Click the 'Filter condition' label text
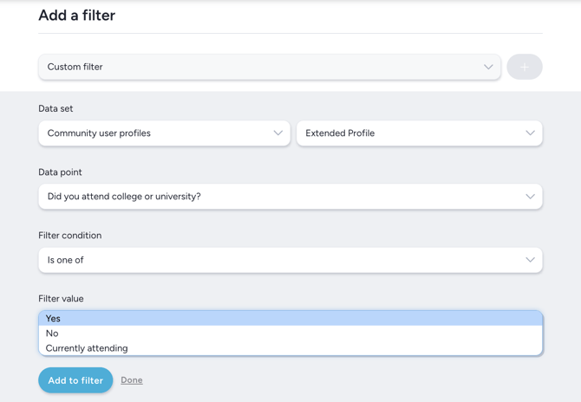581x402 pixels. tap(69, 236)
